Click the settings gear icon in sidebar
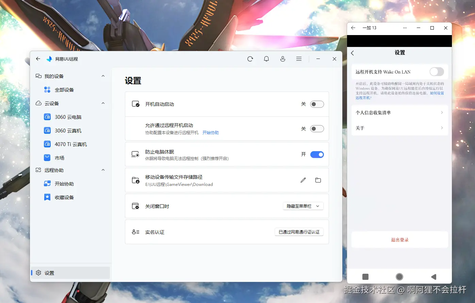The image size is (475, 303). tap(38, 273)
